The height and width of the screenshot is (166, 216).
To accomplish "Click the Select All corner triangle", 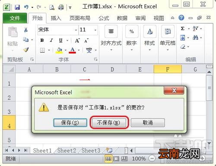I will click(x=9, y=69).
